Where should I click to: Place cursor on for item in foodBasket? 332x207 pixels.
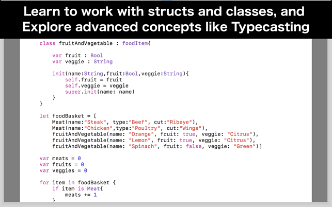point(77,182)
